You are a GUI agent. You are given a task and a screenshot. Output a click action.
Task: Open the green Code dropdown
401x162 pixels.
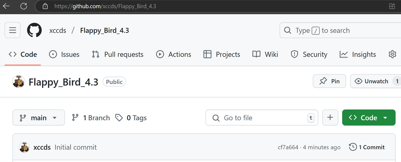pyautogui.click(x=369, y=118)
